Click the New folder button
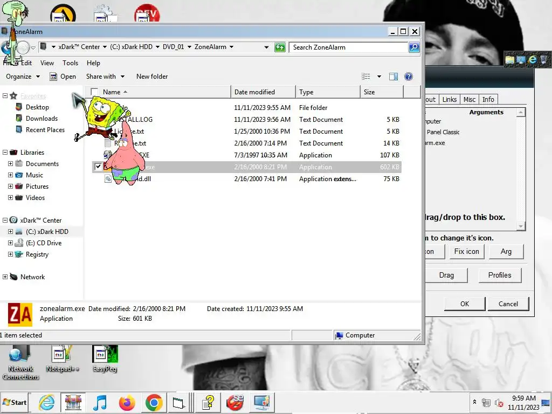This screenshot has width=552, height=414. click(x=152, y=77)
